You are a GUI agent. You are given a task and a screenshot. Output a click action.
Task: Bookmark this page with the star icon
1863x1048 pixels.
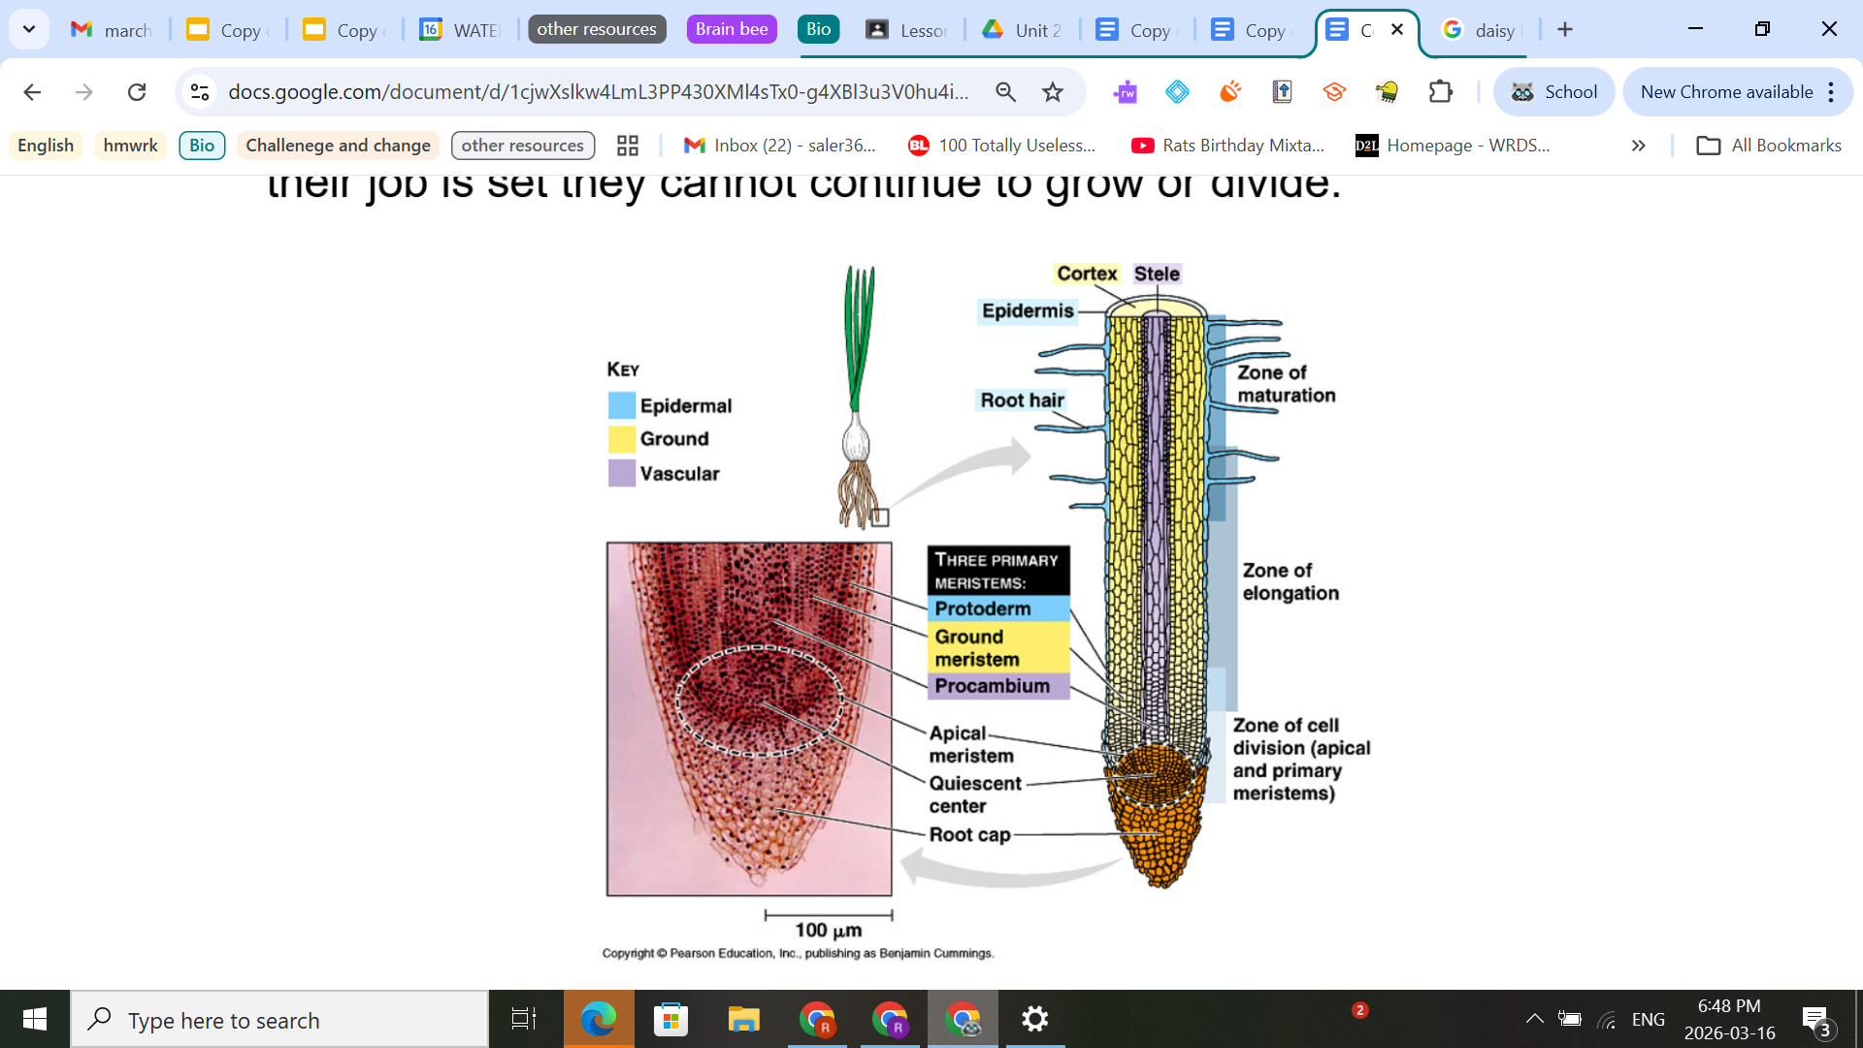(x=1051, y=92)
